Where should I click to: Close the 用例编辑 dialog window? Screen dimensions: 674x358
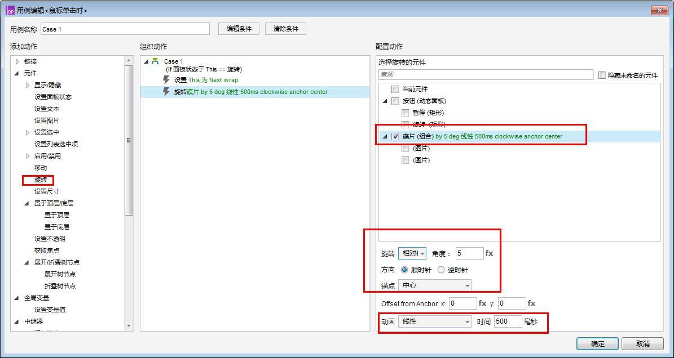tap(659, 10)
